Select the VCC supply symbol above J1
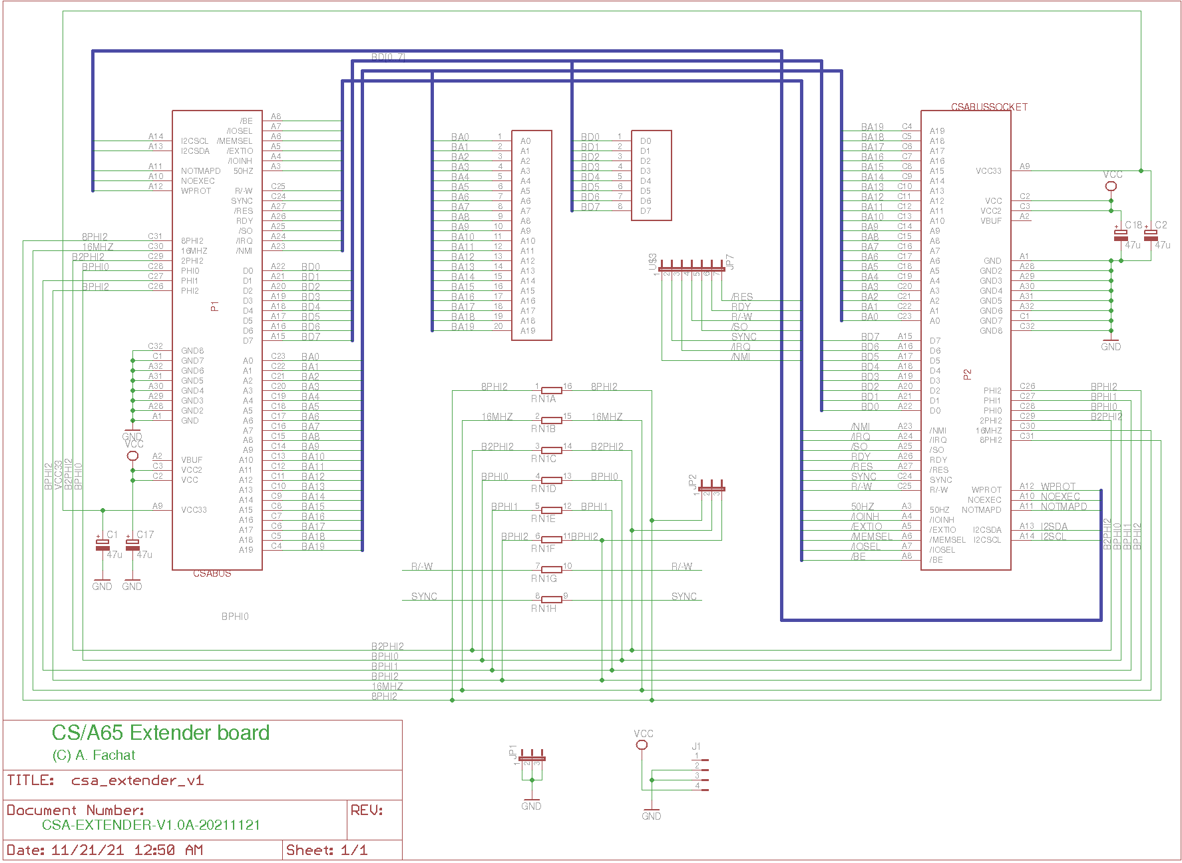 click(642, 744)
